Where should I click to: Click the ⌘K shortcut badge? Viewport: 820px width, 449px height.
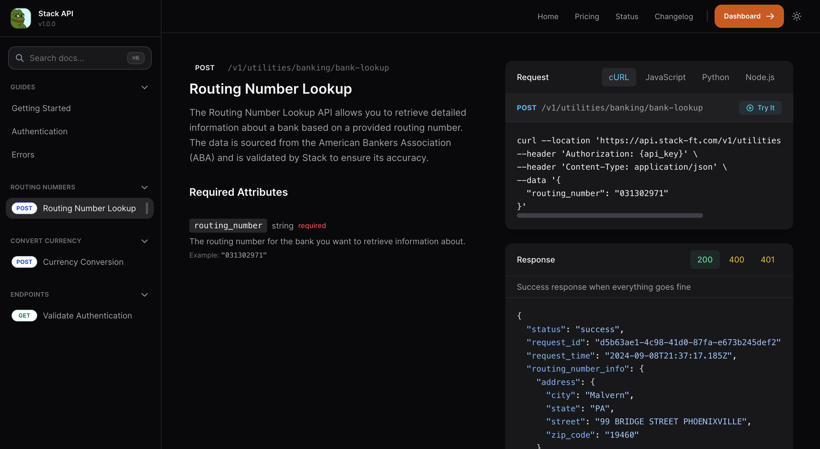136,58
